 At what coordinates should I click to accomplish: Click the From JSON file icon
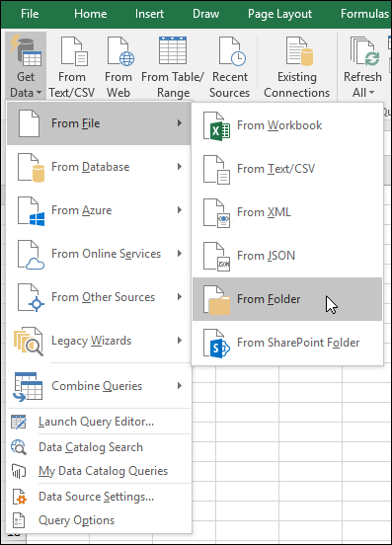216,257
